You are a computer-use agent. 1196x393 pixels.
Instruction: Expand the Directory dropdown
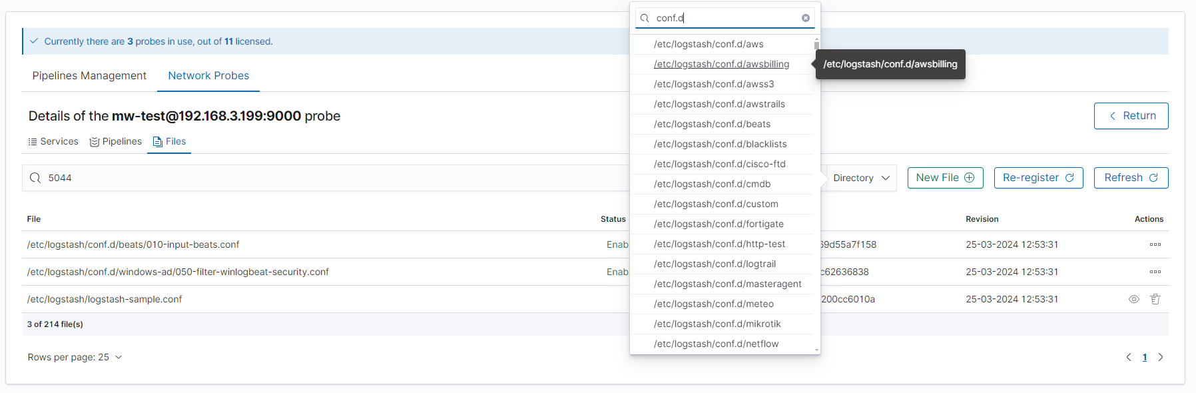(x=860, y=178)
